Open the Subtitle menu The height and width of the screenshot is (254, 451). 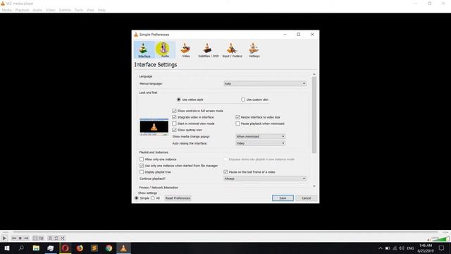point(65,10)
